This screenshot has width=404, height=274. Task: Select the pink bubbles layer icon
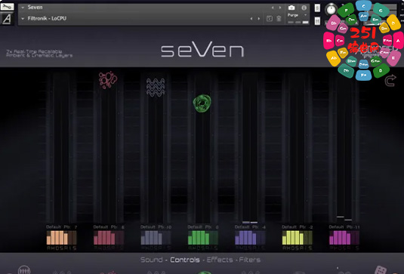(x=108, y=80)
